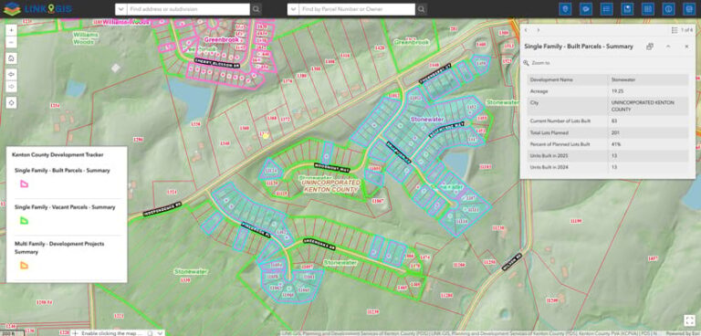Click the pink Built Parcels legend swatch

tap(24, 184)
